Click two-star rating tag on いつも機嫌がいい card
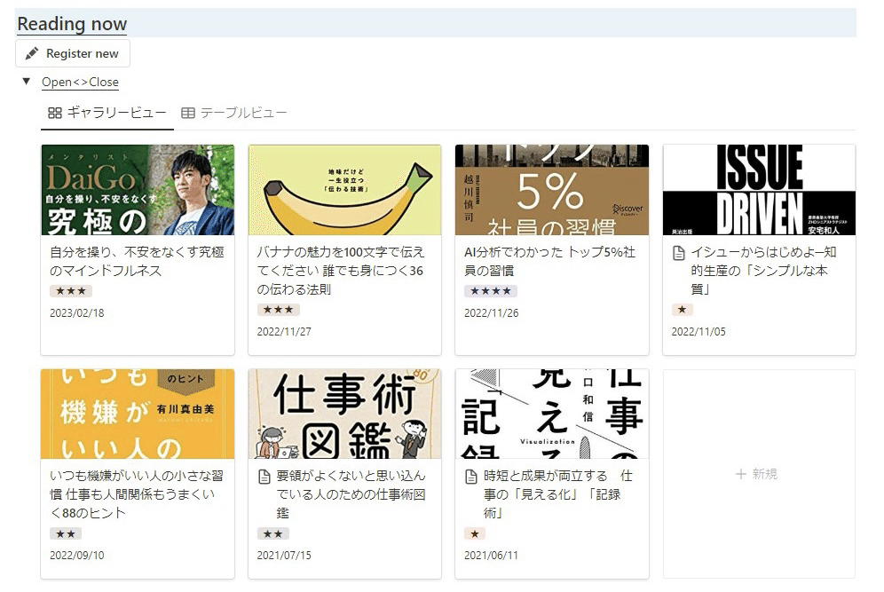The image size is (884, 592). coord(66,533)
